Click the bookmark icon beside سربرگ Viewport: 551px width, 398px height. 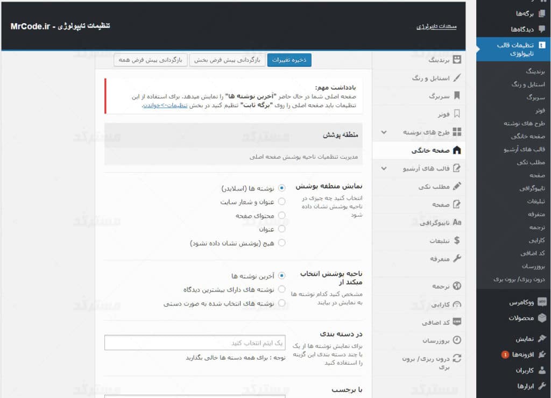click(x=457, y=96)
